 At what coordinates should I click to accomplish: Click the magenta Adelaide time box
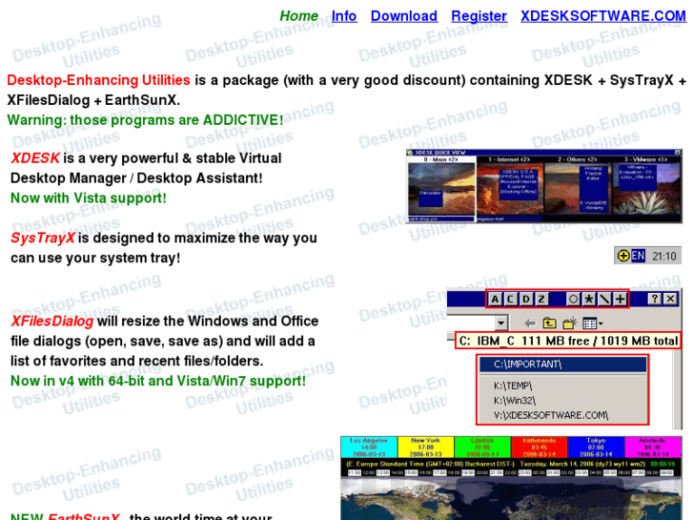click(653, 447)
